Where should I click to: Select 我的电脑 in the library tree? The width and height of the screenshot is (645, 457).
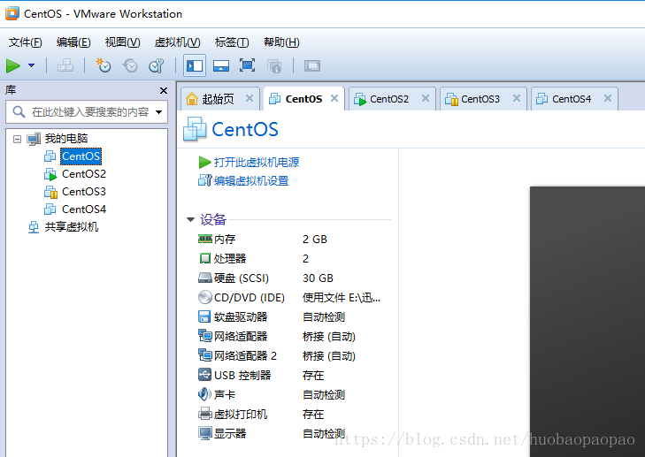pyautogui.click(x=65, y=139)
